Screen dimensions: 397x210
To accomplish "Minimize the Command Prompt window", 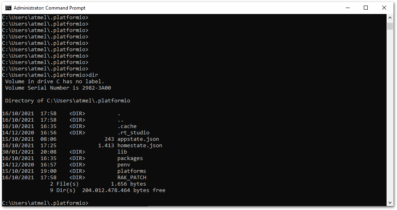I will (348, 8).
